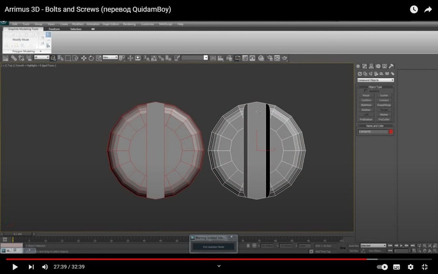Screen dimensions: 438x274
Task: Expand the Polygon Modeling panel arrow
Action: coord(41,52)
